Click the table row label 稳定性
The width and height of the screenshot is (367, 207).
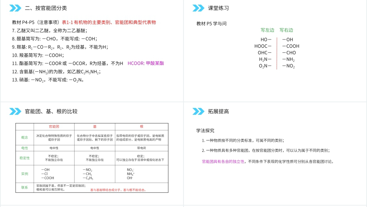(25, 158)
